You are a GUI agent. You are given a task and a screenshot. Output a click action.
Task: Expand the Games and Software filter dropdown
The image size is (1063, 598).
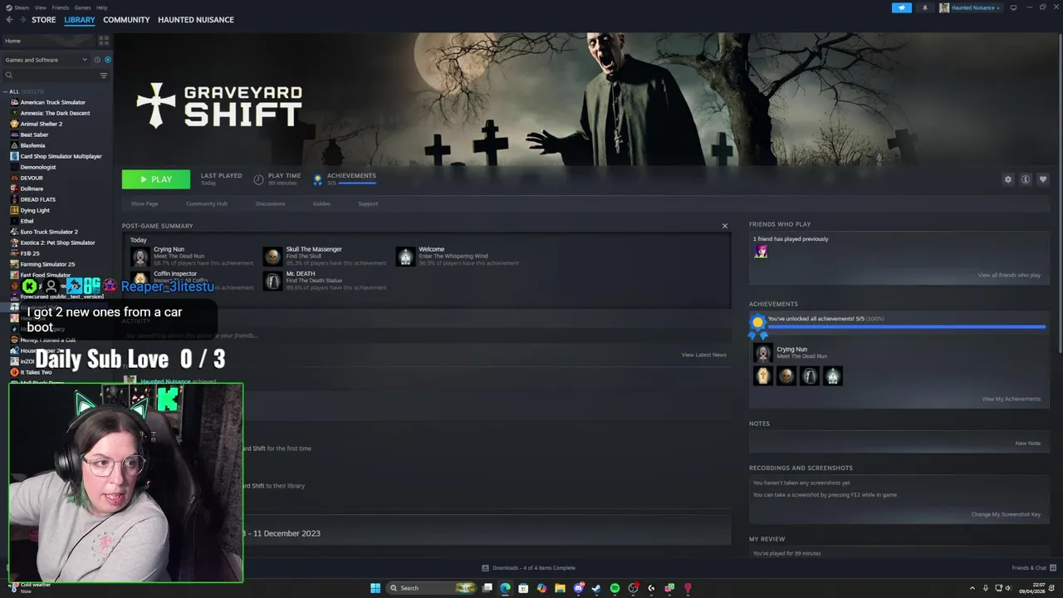coord(45,60)
